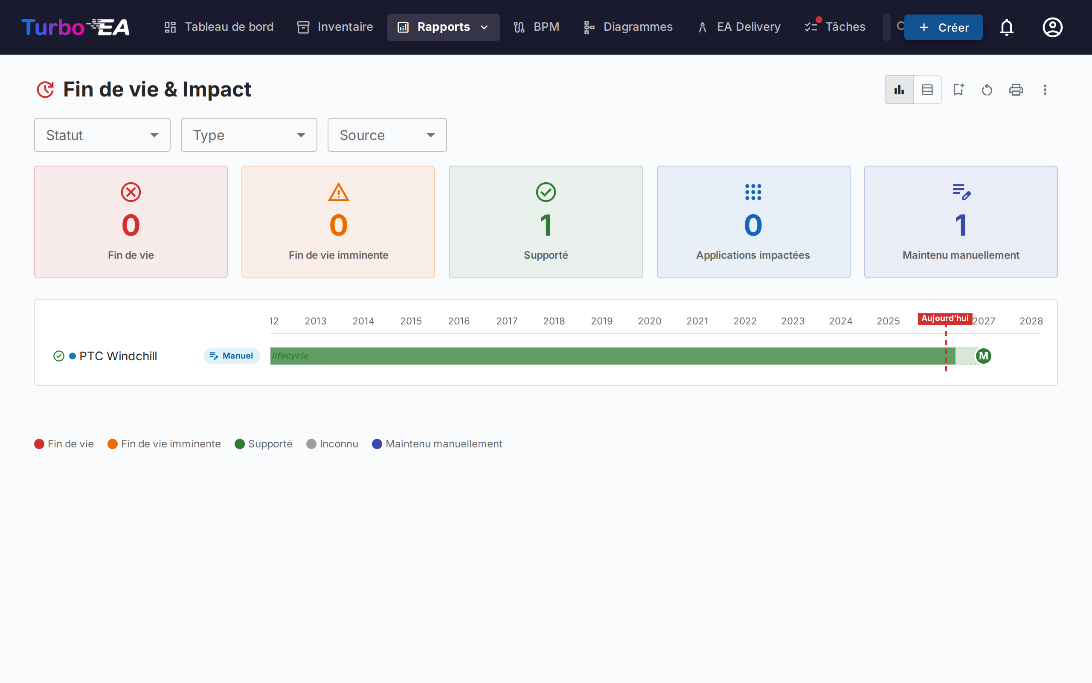
Task: Open notifications bell
Action: (x=1006, y=28)
